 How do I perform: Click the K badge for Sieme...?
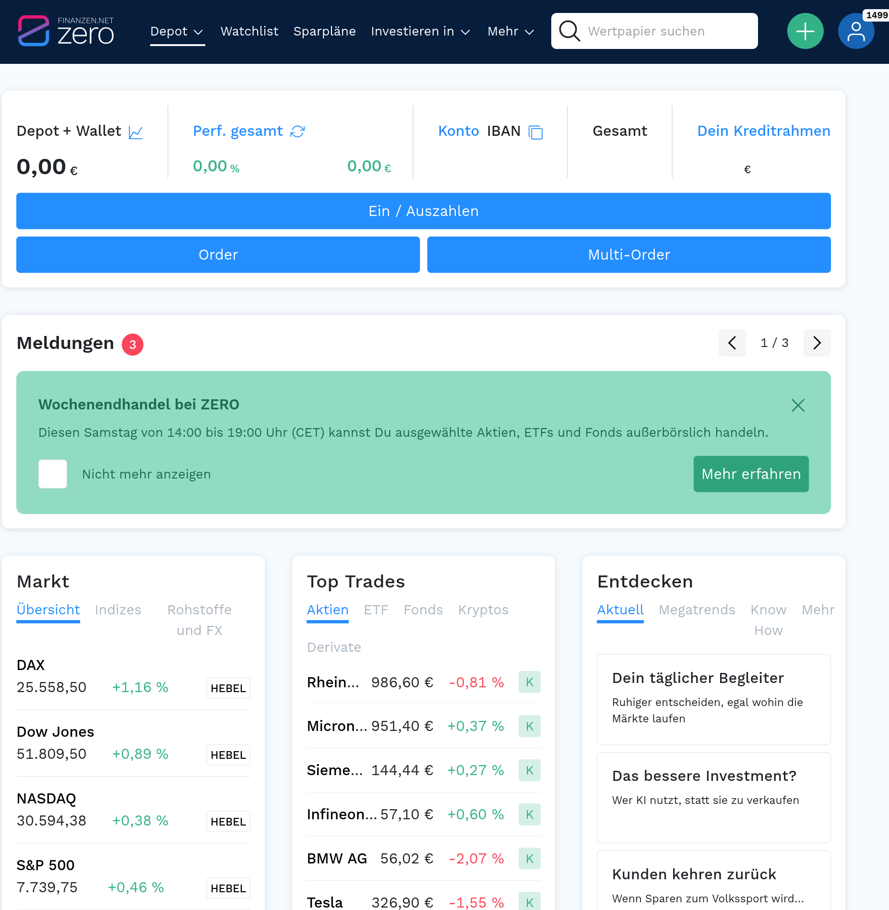pyautogui.click(x=530, y=770)
